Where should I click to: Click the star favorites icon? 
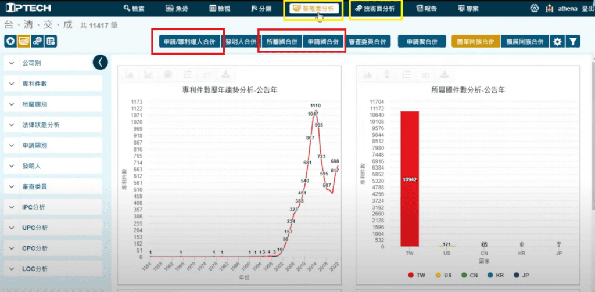click(10, 41)
